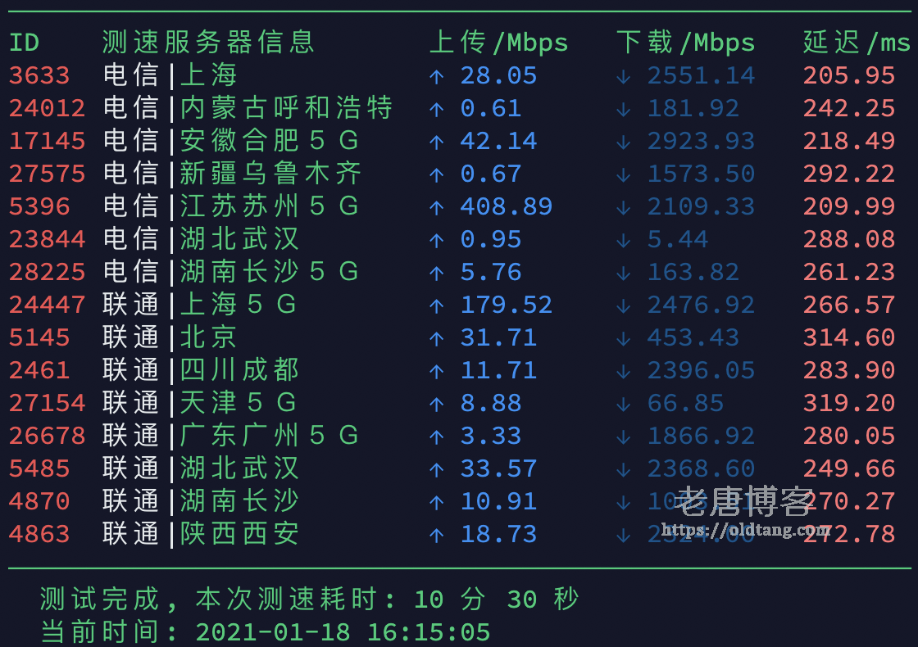Select the download arrow for 新疆乌鲁木齐

point(623,174)
